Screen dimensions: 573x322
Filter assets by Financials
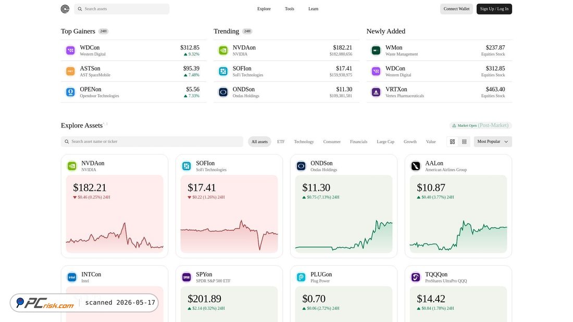(x=358, y=141)
